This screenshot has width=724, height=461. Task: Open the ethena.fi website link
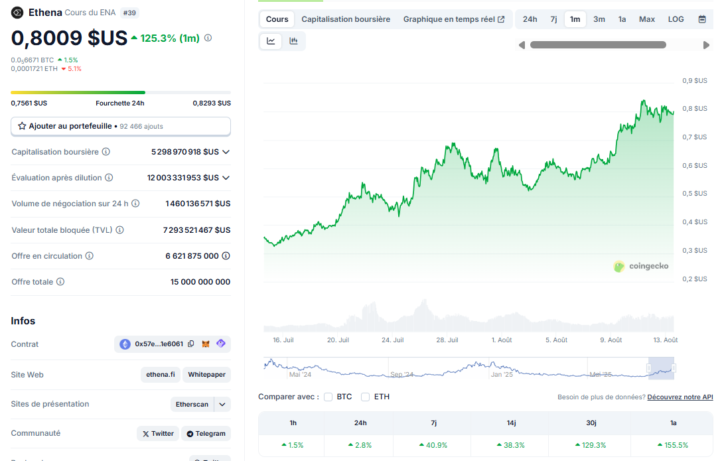(161, 375)
